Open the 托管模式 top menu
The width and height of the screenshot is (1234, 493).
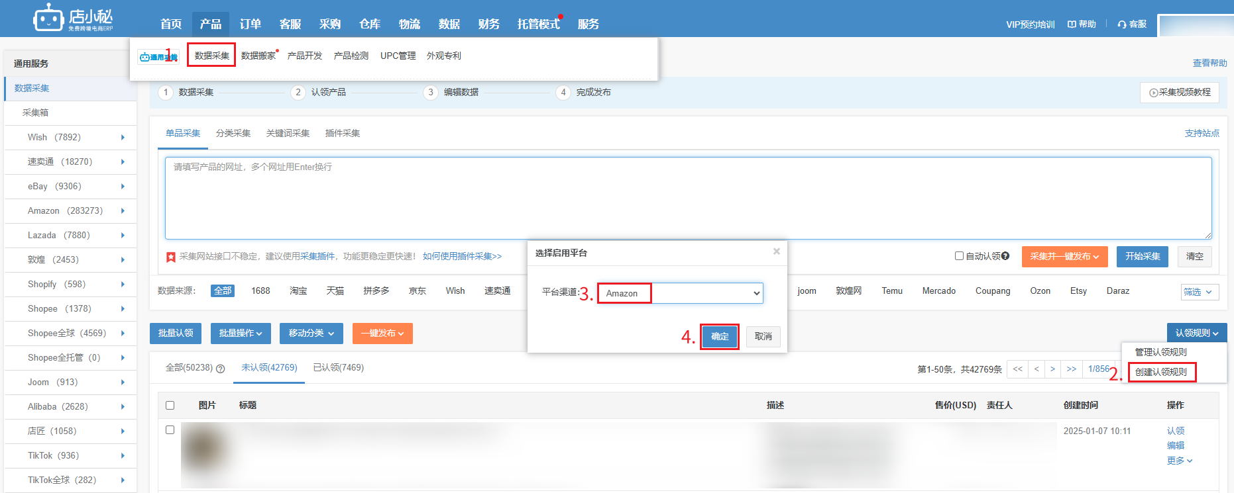pyautogui.click(x=538, y=24)
